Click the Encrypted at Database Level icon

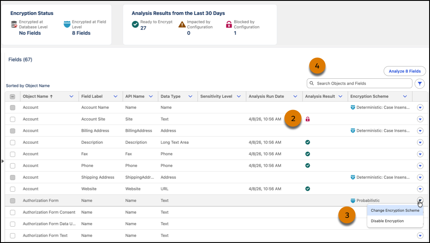click(x=14, y=24)
